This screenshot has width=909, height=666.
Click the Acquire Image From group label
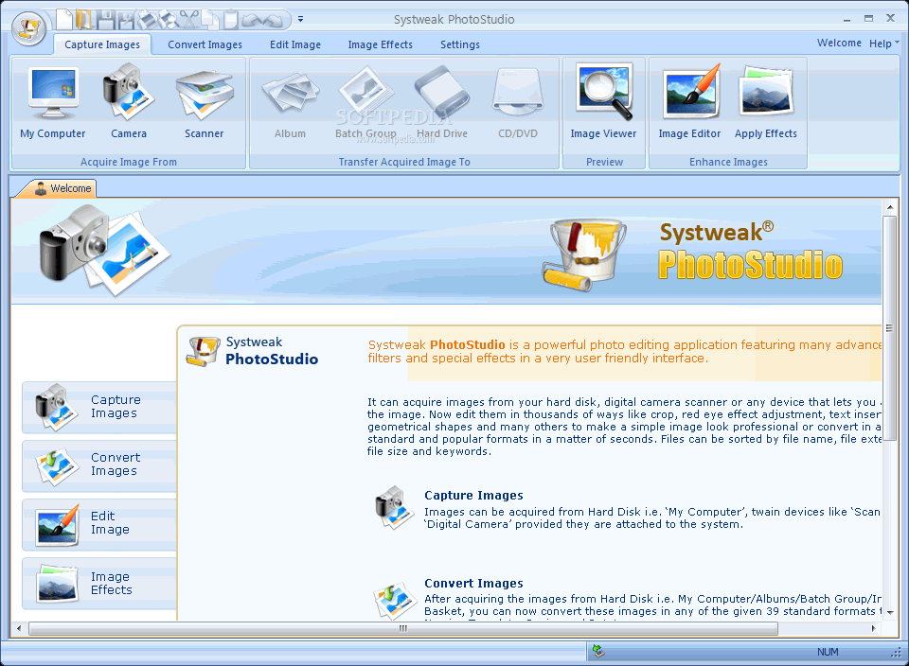(129, 162)
